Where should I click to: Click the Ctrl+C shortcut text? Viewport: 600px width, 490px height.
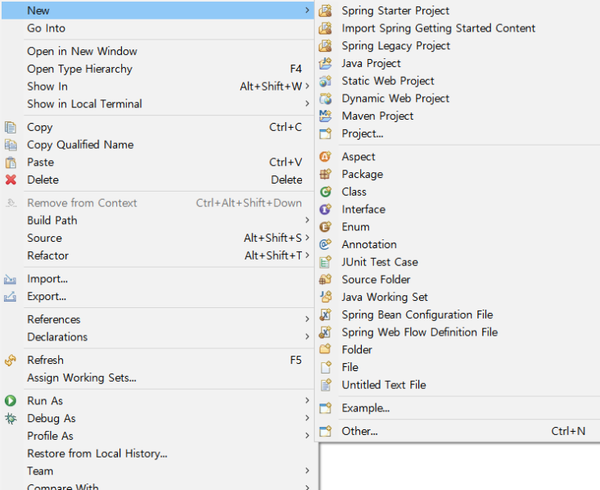pos(285,127)
